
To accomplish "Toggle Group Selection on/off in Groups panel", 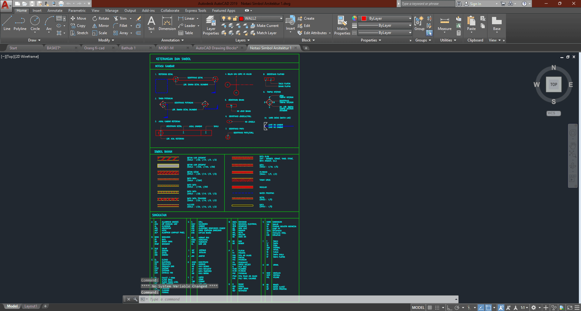I will click(429, 33).
